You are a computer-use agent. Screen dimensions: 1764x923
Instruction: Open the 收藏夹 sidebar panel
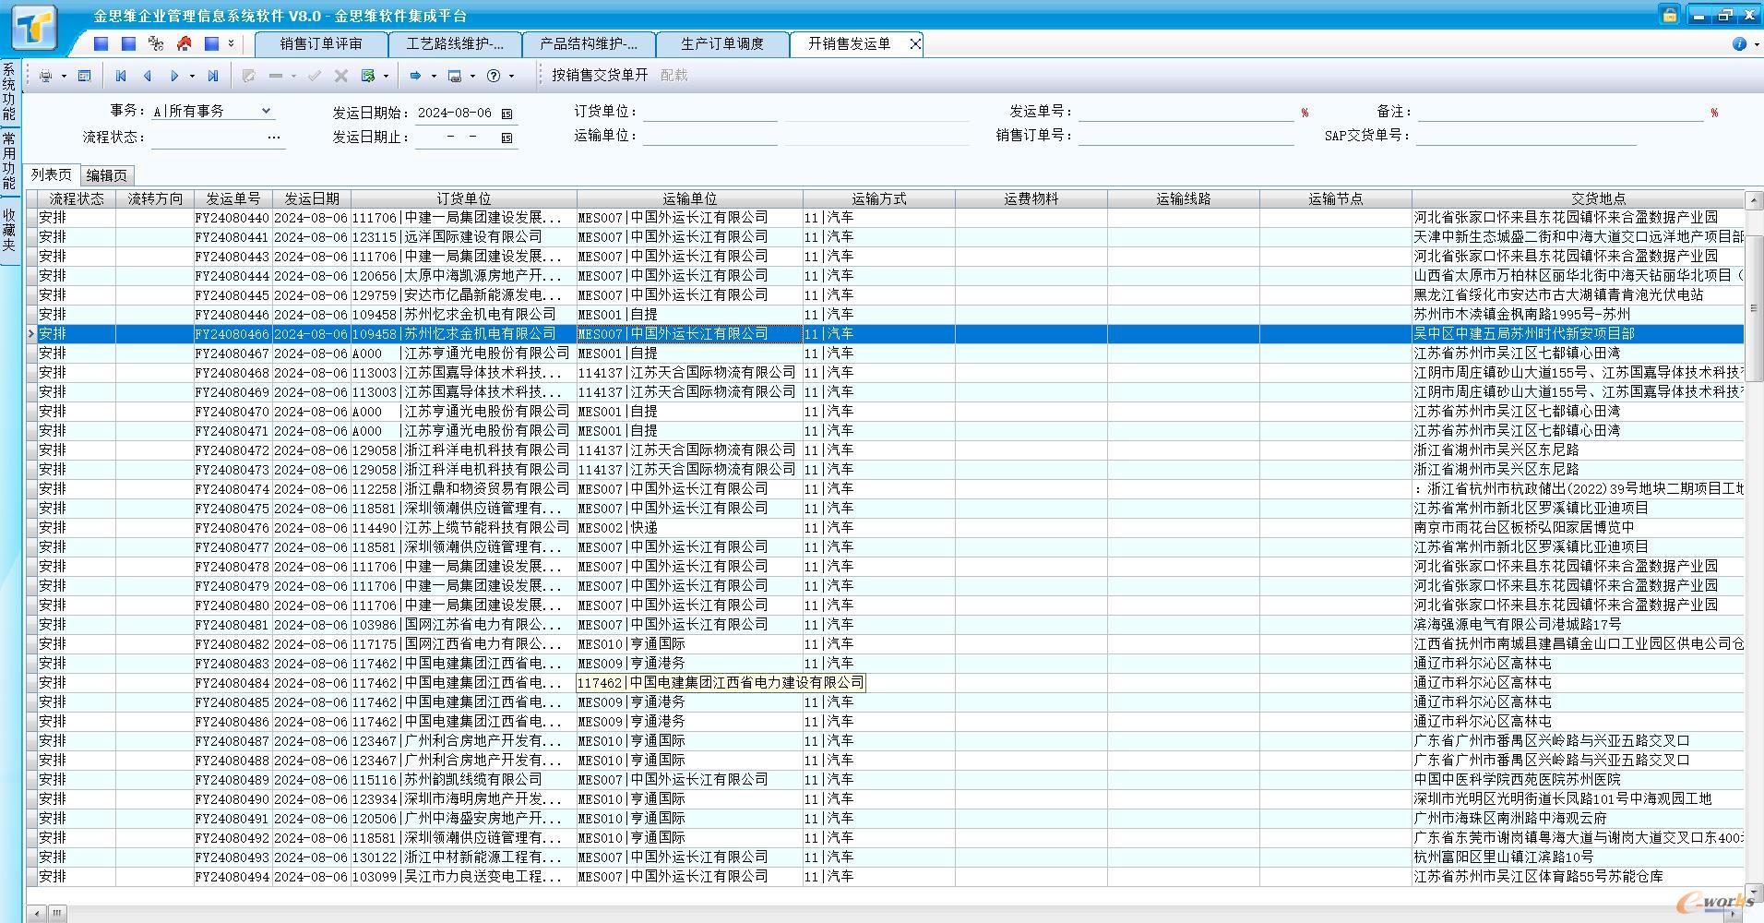[9, 230]
